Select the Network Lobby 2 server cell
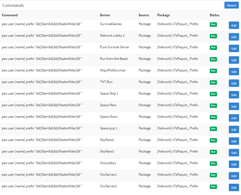 112,36
